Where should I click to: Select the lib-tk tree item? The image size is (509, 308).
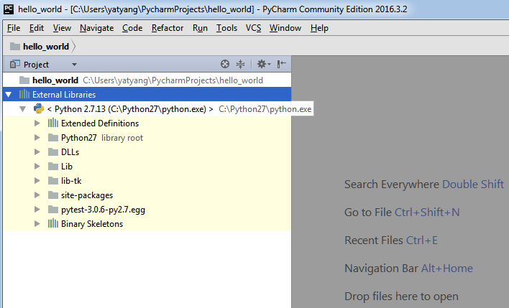point(71,181)
